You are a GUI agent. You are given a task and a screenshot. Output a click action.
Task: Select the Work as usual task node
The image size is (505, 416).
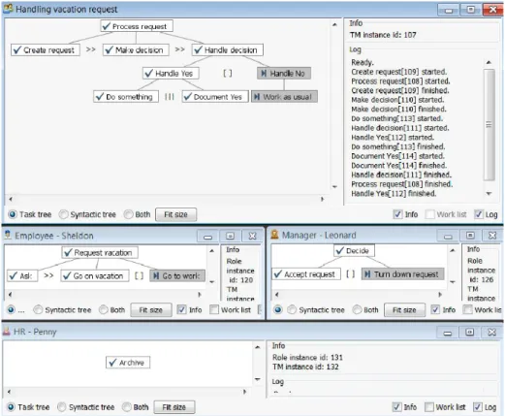pyautogui.click(x=284, y=97)
